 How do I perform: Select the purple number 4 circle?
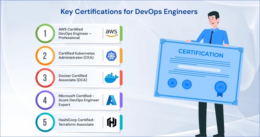click(x=44, y=100)
